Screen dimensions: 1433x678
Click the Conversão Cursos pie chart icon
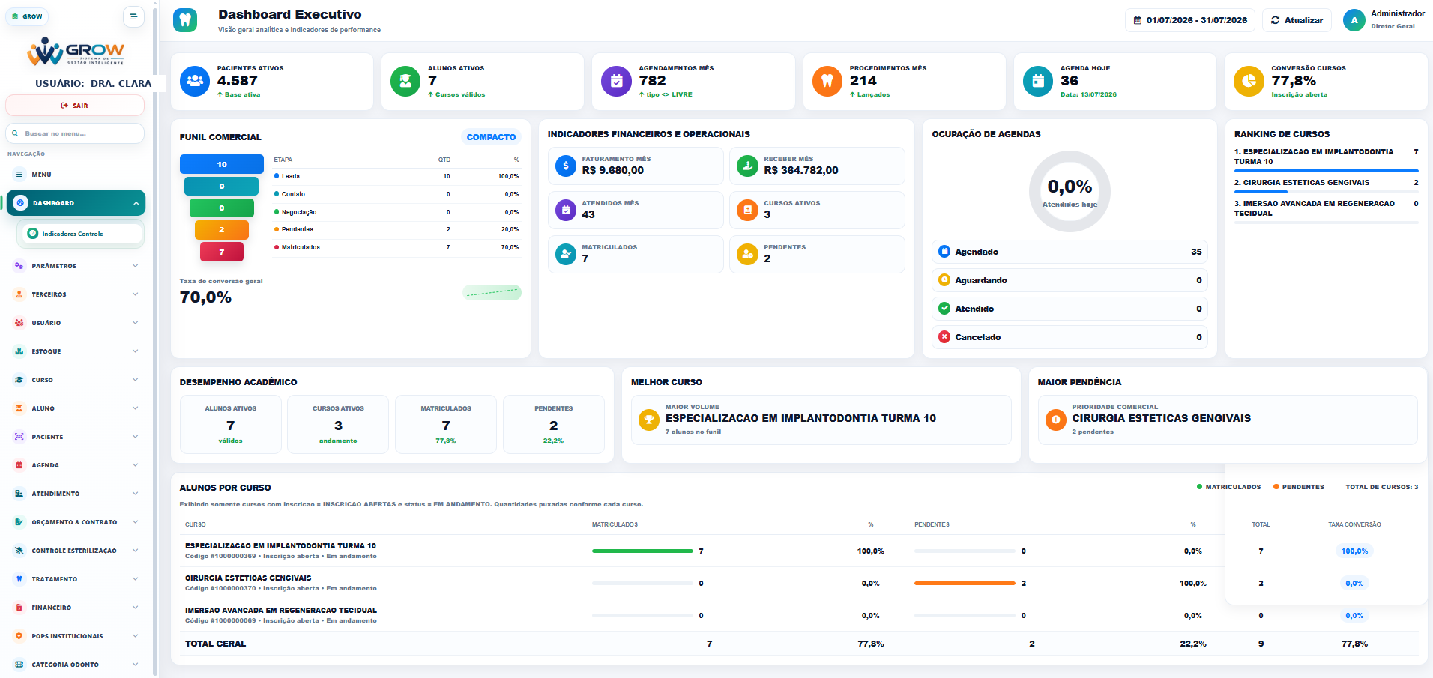pos(1249,81)
